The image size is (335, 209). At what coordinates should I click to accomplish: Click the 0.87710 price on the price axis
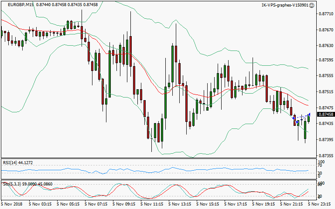pos(324,14)
